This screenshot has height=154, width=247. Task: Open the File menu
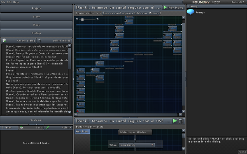click(x=3, y=2)
